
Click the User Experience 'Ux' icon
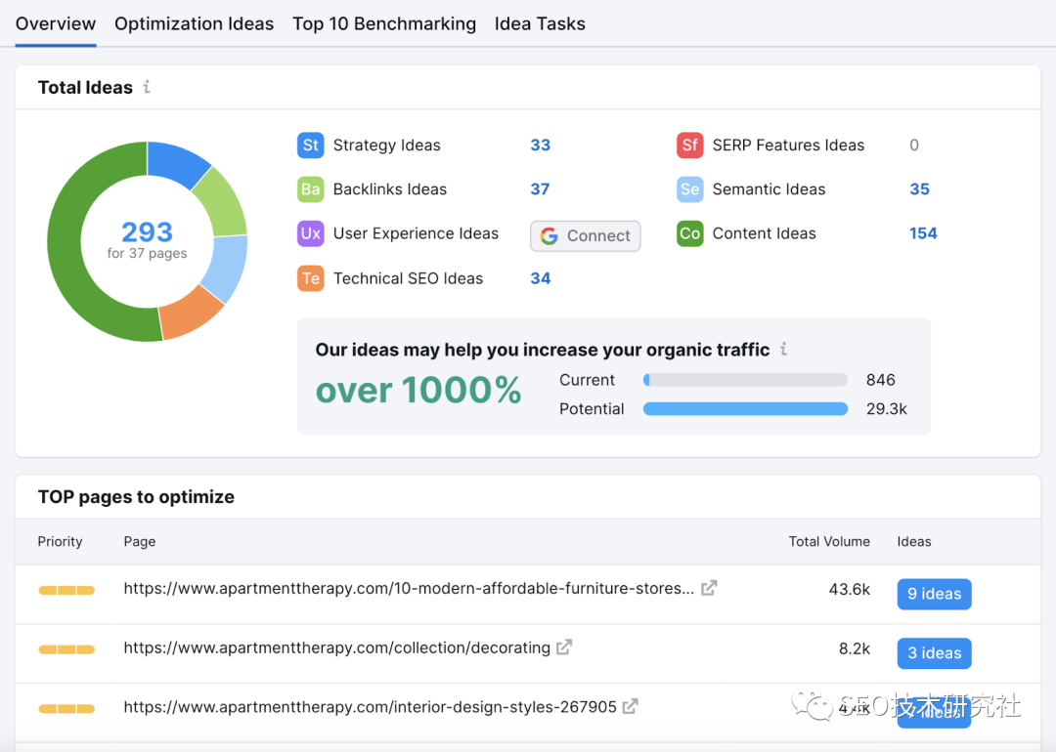pos(310,233)
